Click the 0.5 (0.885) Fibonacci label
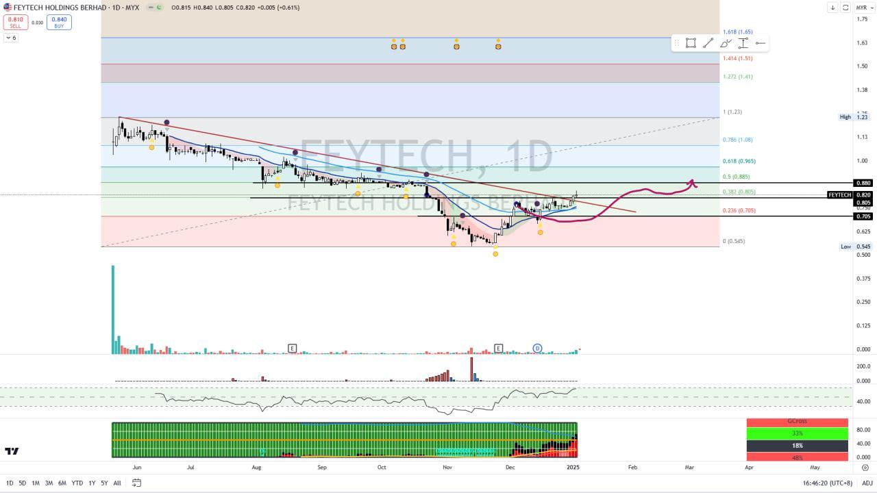This screenshot has height=493, width=877. pyautogui.click(x=736, y=177)
